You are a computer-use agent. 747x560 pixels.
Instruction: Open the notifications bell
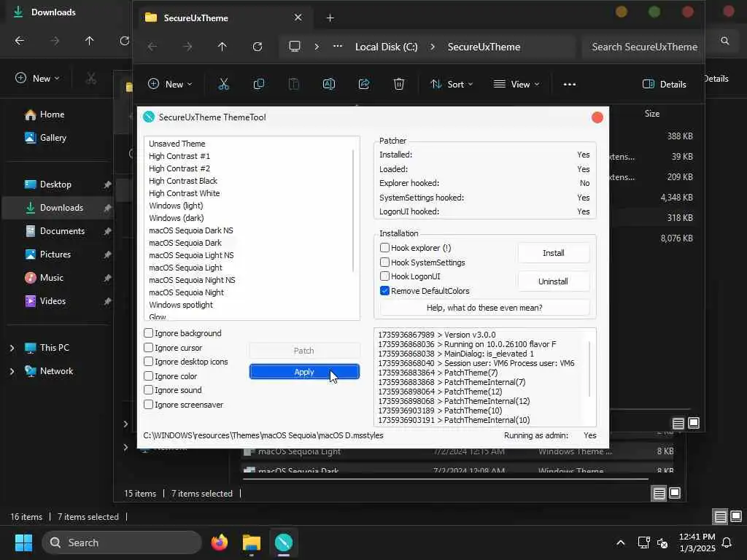[727, 542]
